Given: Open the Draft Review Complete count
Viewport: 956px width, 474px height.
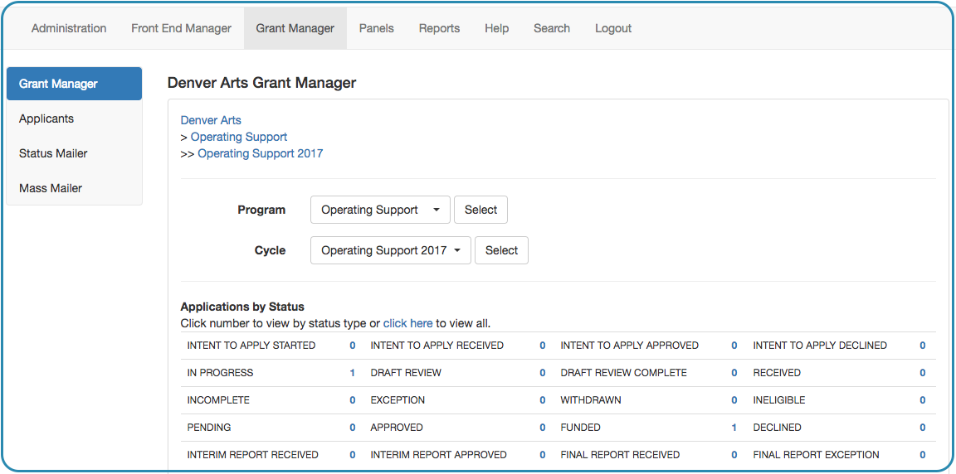Looking at the screenshot, I should click(x=734, y=372).
